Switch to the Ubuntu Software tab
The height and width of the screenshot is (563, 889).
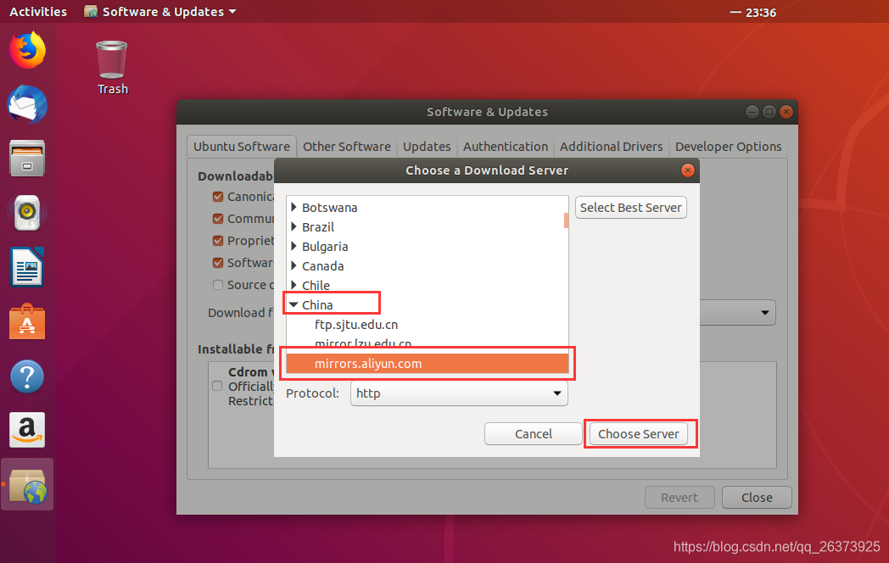click(x=242, y=147)
